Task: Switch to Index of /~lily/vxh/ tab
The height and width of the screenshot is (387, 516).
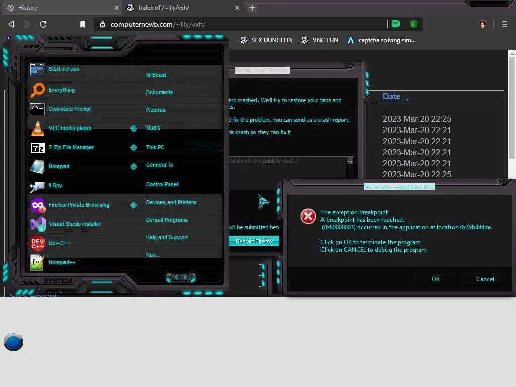Action: (x=183, y=8)
